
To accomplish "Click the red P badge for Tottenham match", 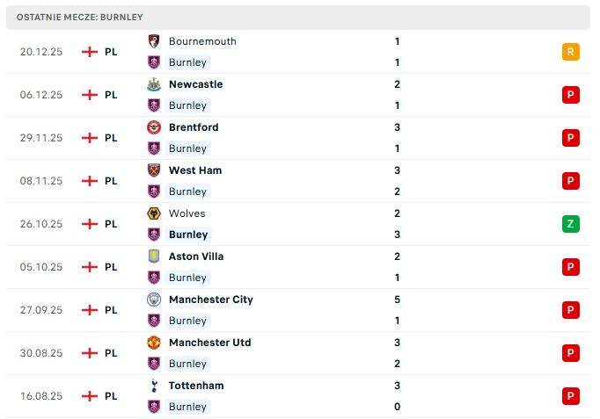I will (x=571, y=396).
